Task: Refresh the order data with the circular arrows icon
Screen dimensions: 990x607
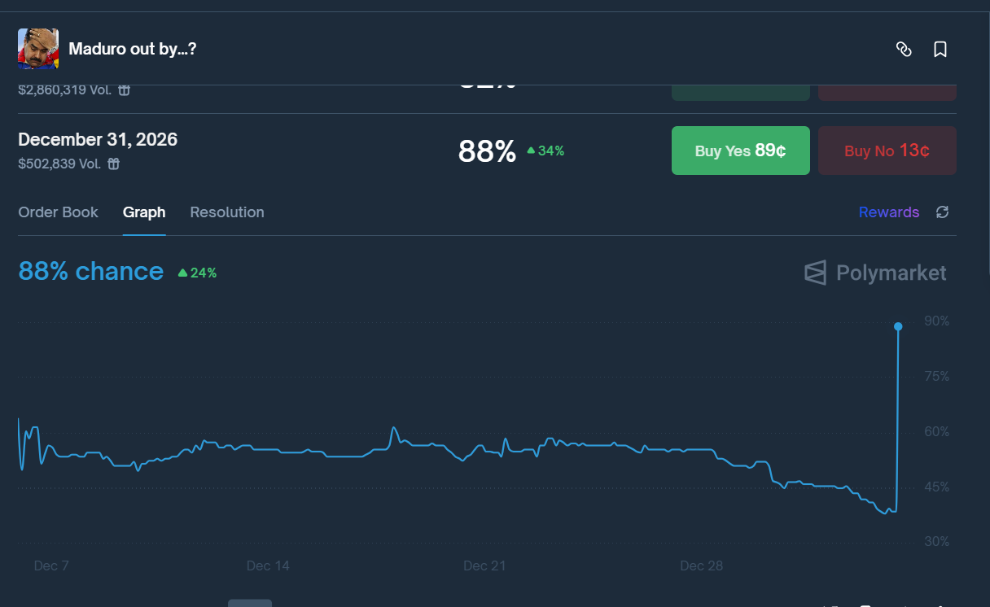Action: click(x=943, y=212)
